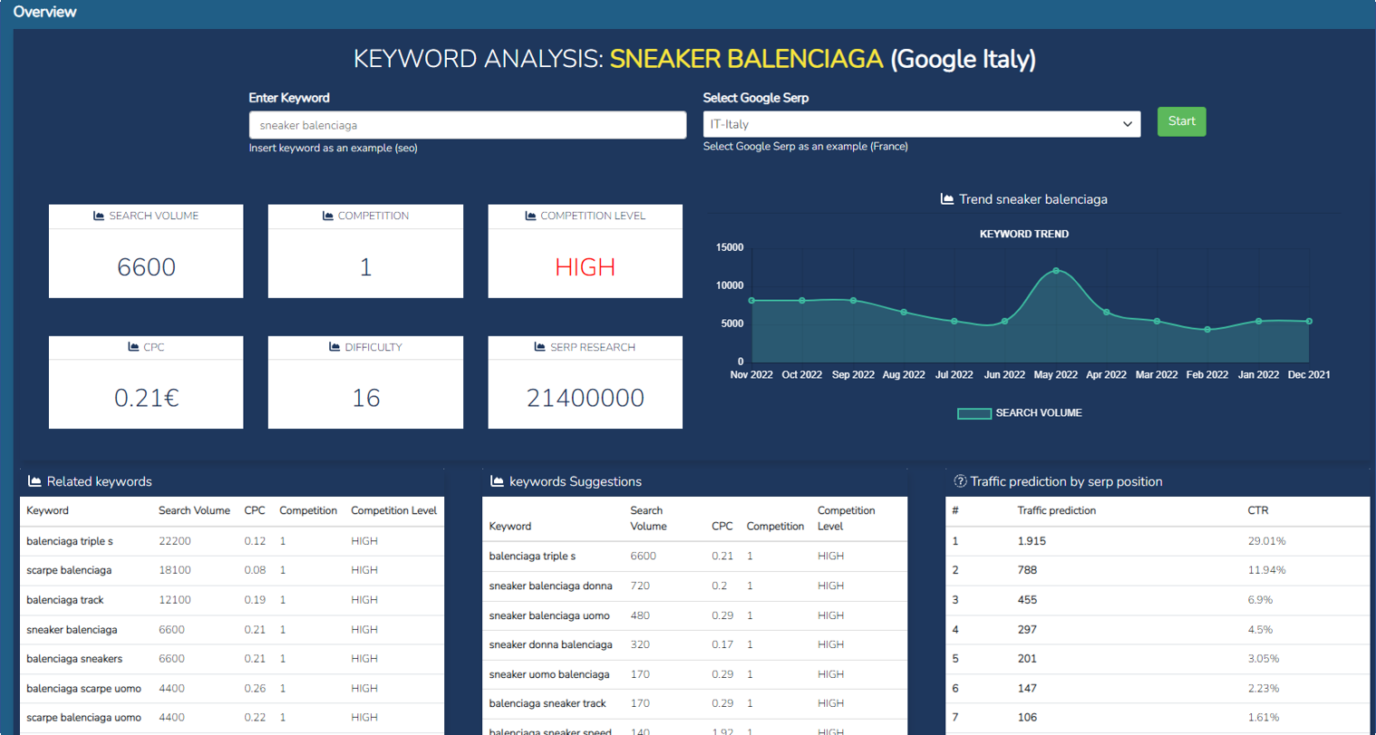The width and height of the screenshot is (1376, 735).
Task: Click the 0.21€ CPC card value
Action: point(146,398)
